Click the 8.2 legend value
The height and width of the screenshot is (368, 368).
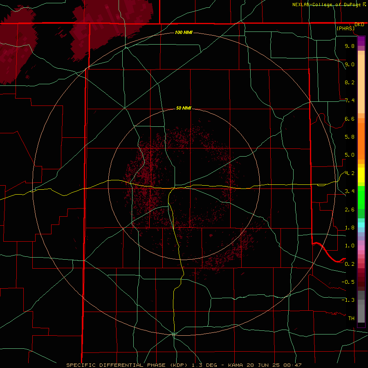pyautogui.click(x=350, y=82)
